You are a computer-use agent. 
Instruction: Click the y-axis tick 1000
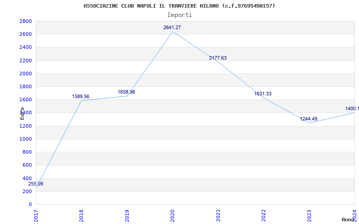pos(26,139)
